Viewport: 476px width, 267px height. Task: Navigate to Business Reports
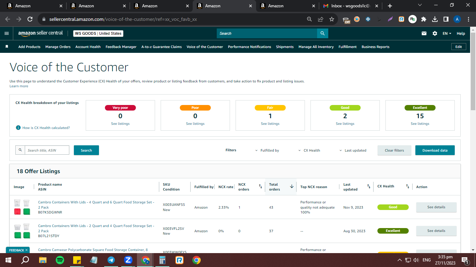coord(376,47)
